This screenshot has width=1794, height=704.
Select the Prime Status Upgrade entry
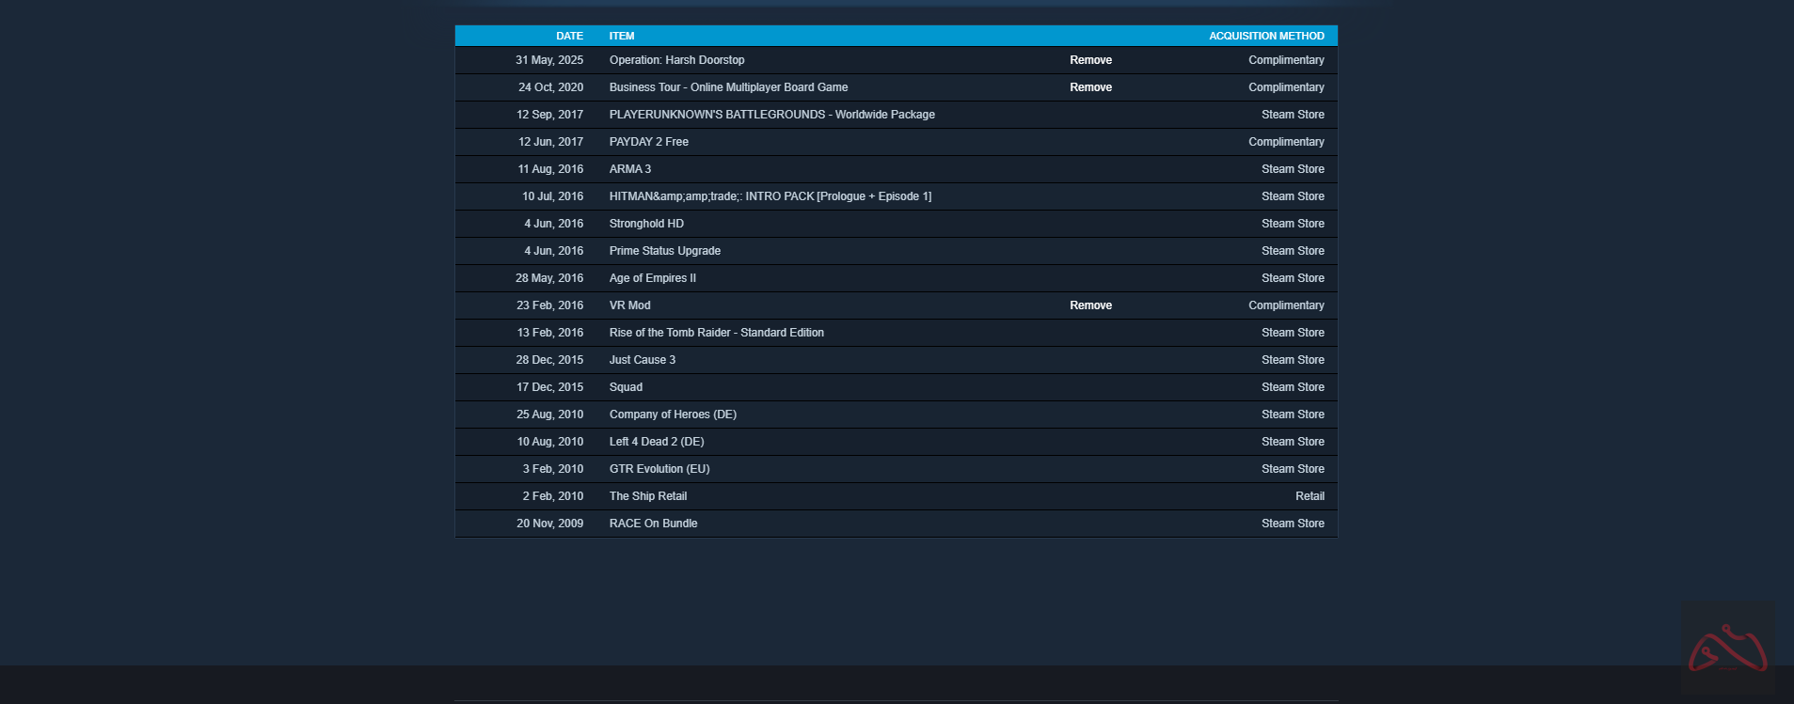tap(664, 251)
